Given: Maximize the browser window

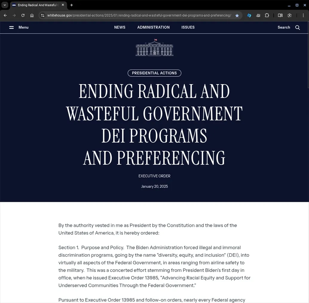Looking at the screenshot, I should [297, 5].
